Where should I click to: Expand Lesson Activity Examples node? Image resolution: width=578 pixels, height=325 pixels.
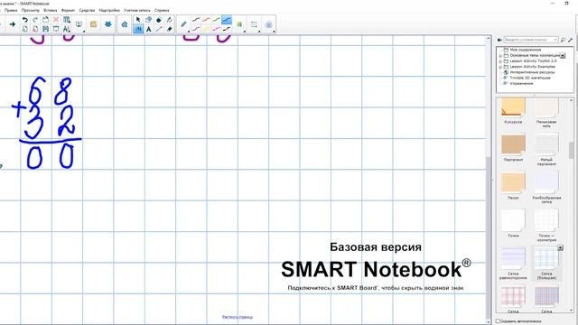coord(500,67)
